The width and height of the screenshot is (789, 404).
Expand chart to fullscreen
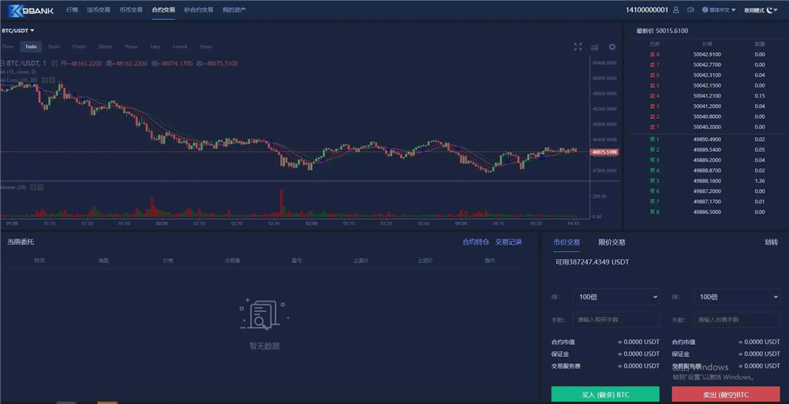click(x=578, y=46)
